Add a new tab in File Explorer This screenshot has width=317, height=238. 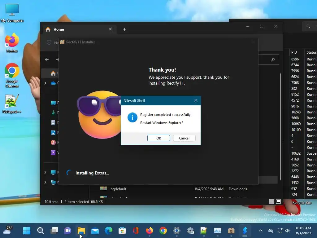124,29
